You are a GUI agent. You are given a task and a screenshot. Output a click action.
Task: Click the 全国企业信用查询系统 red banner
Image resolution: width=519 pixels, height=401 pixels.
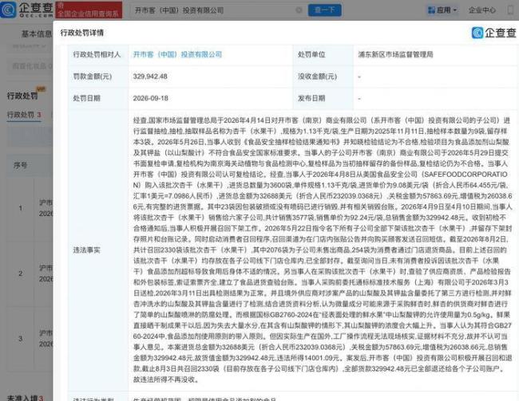click(x=89, y=10)
